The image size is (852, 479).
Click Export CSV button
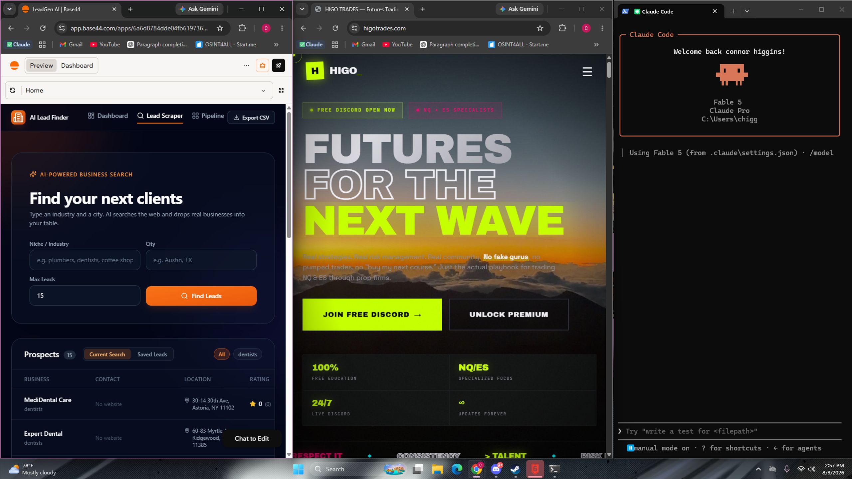251,118
